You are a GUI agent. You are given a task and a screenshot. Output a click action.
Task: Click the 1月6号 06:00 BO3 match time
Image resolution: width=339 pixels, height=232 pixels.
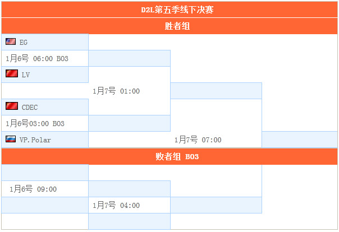click(36, 58)
